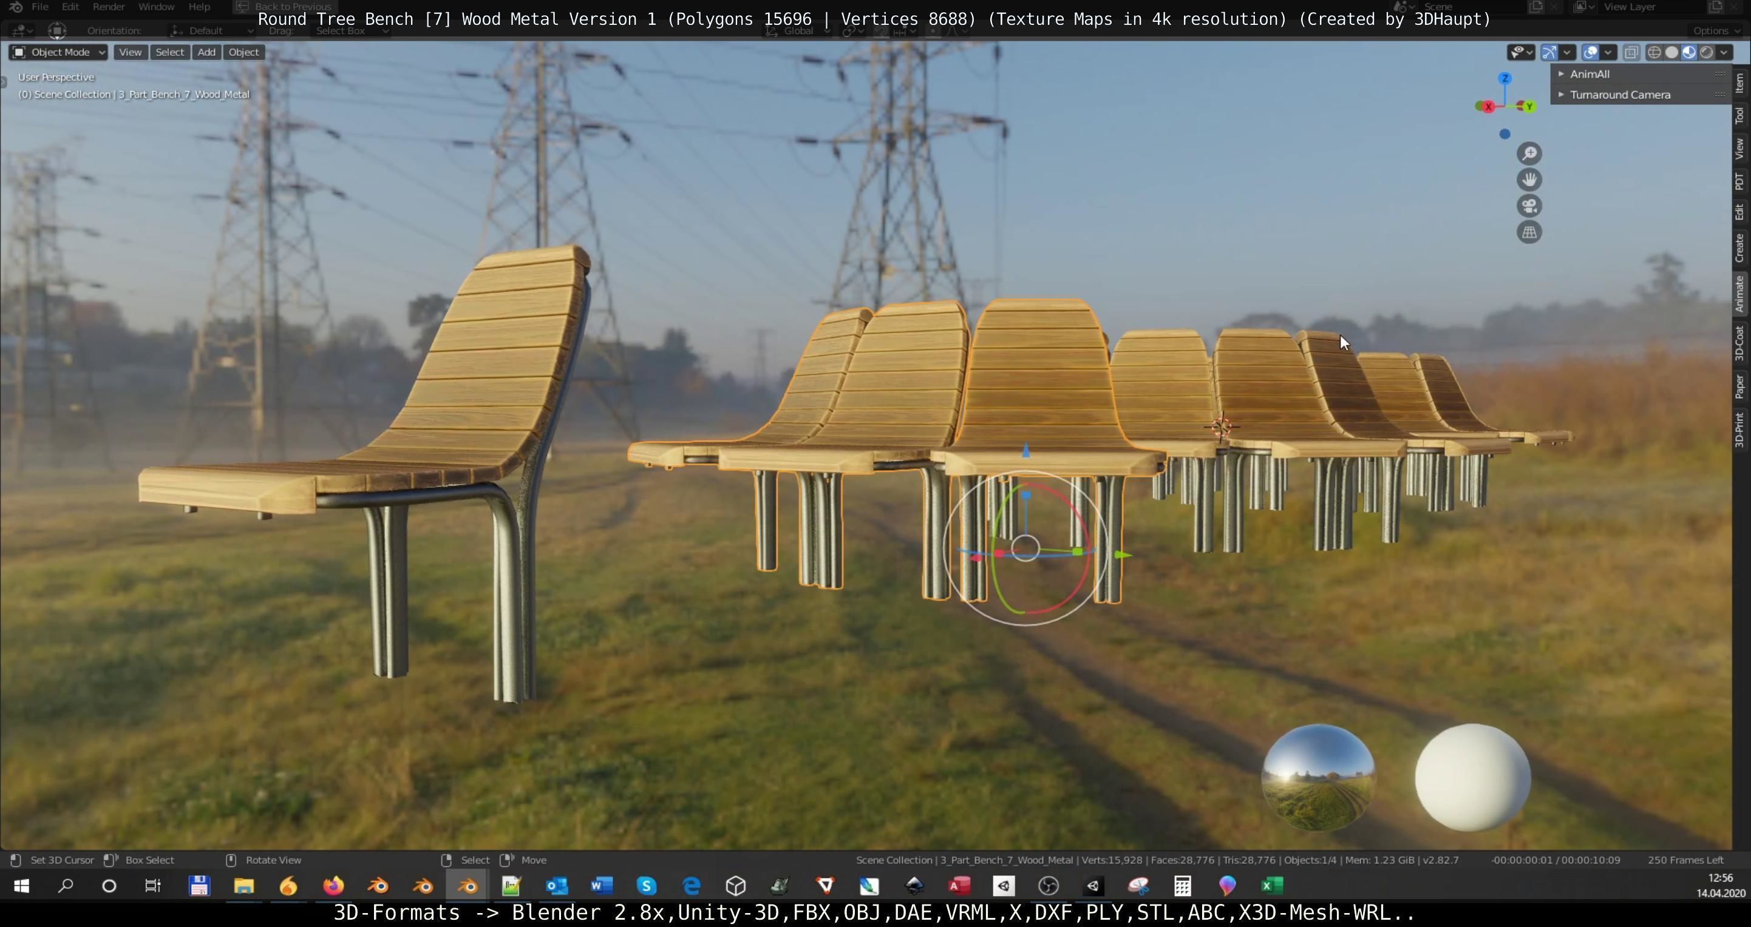Toggle the camera view icon
The width and height of the screenshot is (1751, 927).
(x=1529, y=206)
